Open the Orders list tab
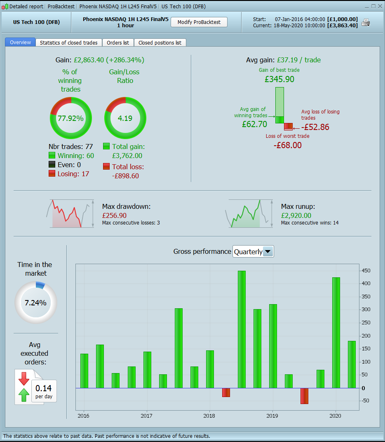 click(x=118, y=43)
